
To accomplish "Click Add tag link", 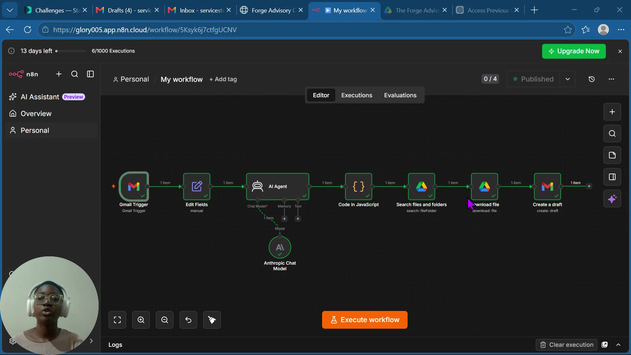I will (223, 79).
